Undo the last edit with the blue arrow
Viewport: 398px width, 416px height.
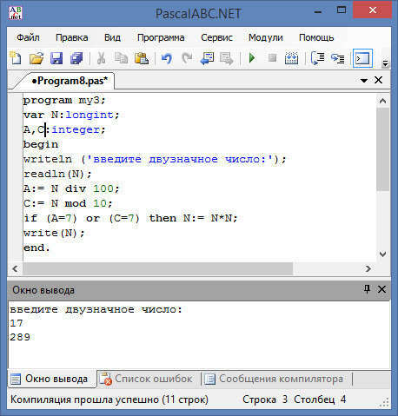click(x=167, y=58)
